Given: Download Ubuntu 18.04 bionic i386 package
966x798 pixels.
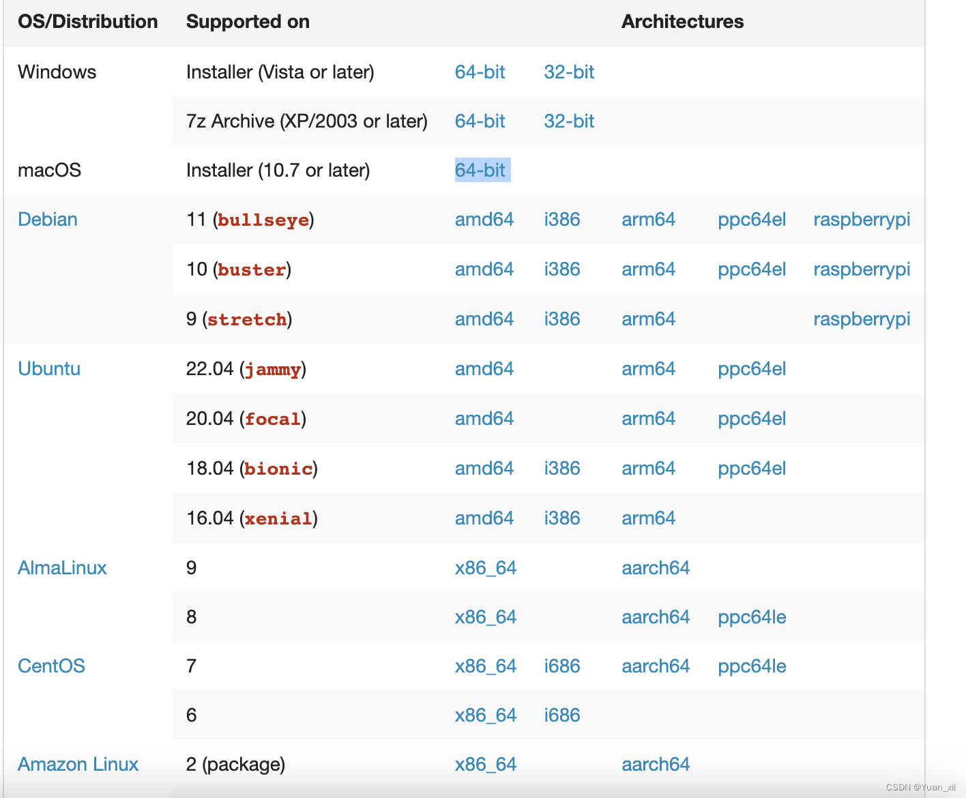Looking at the screenshot, I should pyautogui.click(x=562, y=469).
